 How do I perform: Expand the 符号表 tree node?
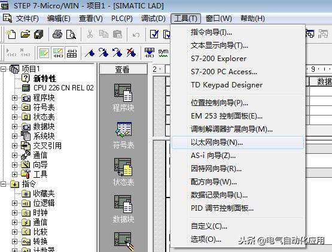(x=14, y=107)
